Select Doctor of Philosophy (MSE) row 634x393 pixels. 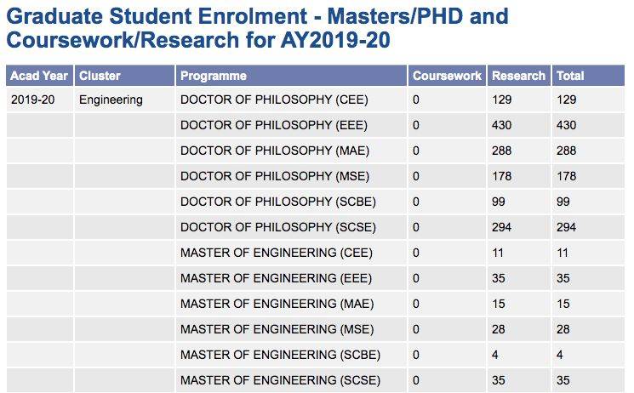pyautogui.click(x=275, y=177)
